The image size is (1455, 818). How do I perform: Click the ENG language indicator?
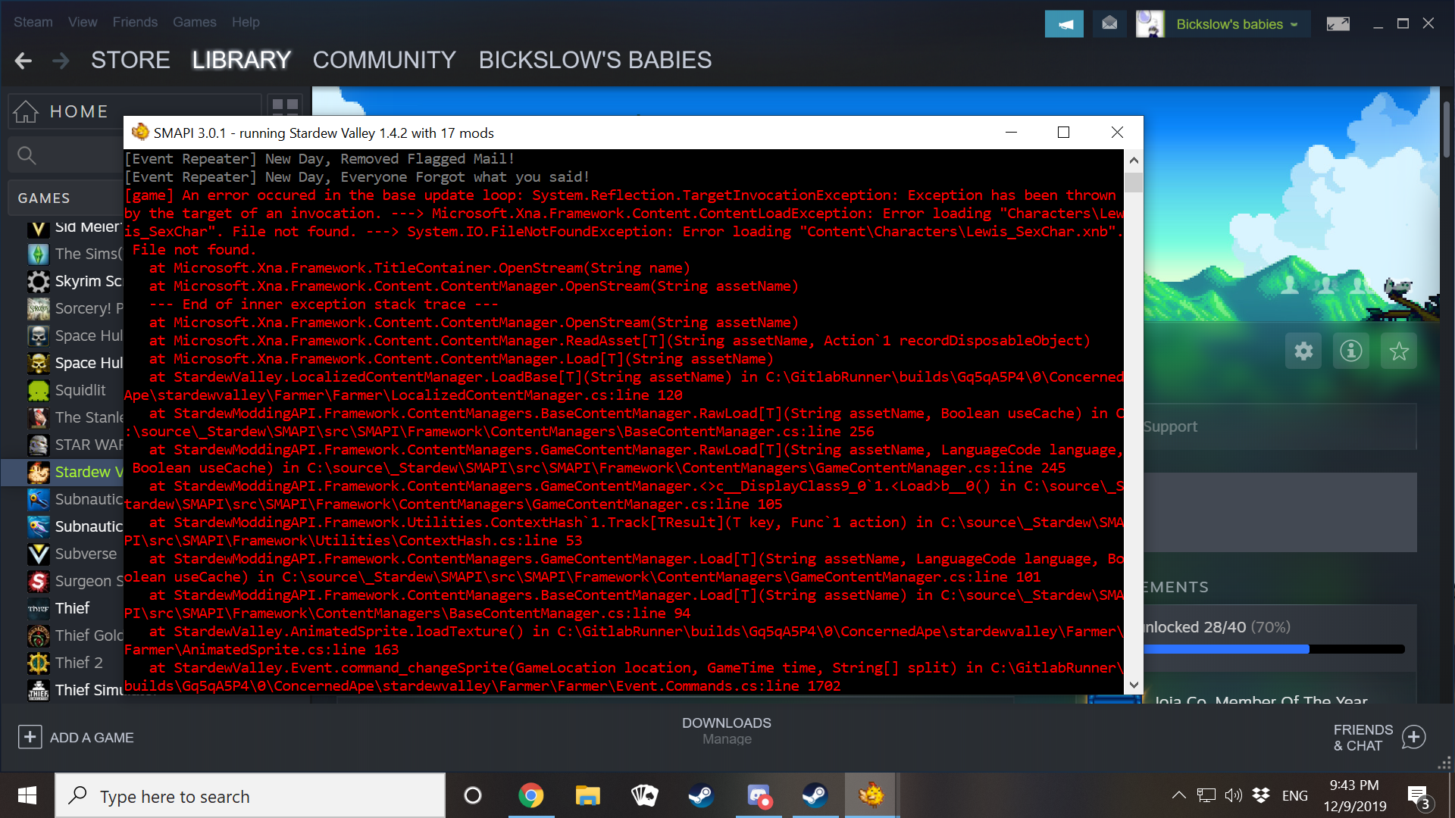coord(1295,795)
